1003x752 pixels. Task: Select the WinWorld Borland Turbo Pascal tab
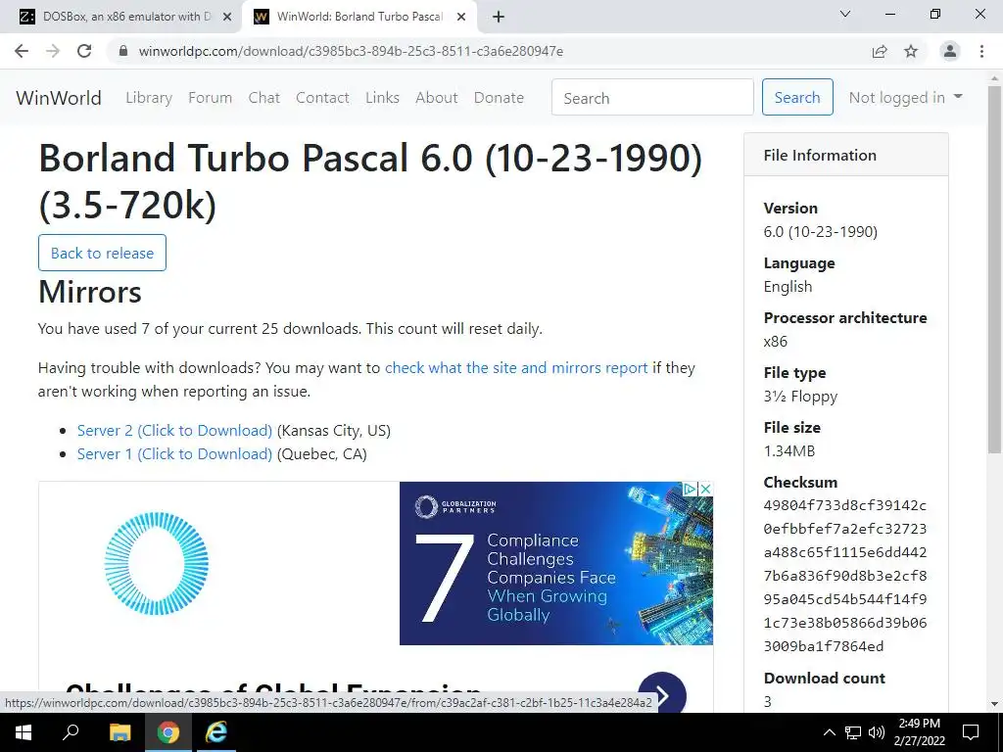(360, 18)
